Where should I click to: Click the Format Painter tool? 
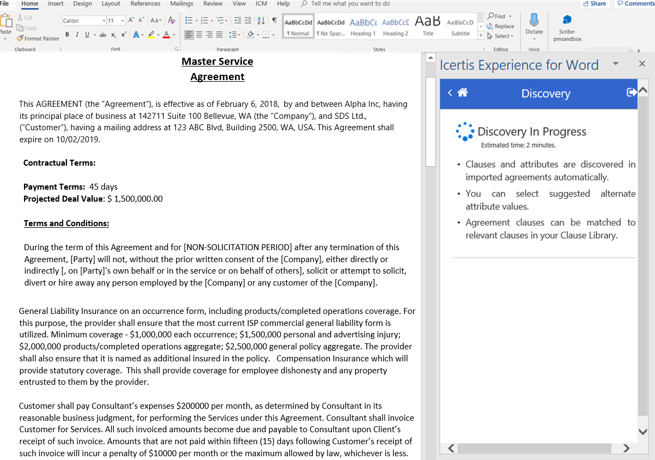pos(38,38)
